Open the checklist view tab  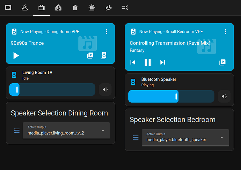pos(125,8)
